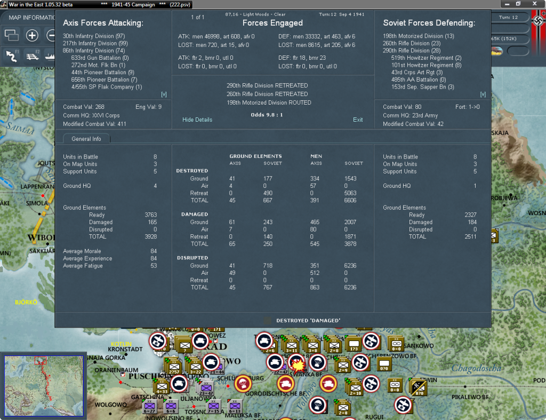Open the General Info tab
This screenshot has height=420, width=546.
coord(86,139)
